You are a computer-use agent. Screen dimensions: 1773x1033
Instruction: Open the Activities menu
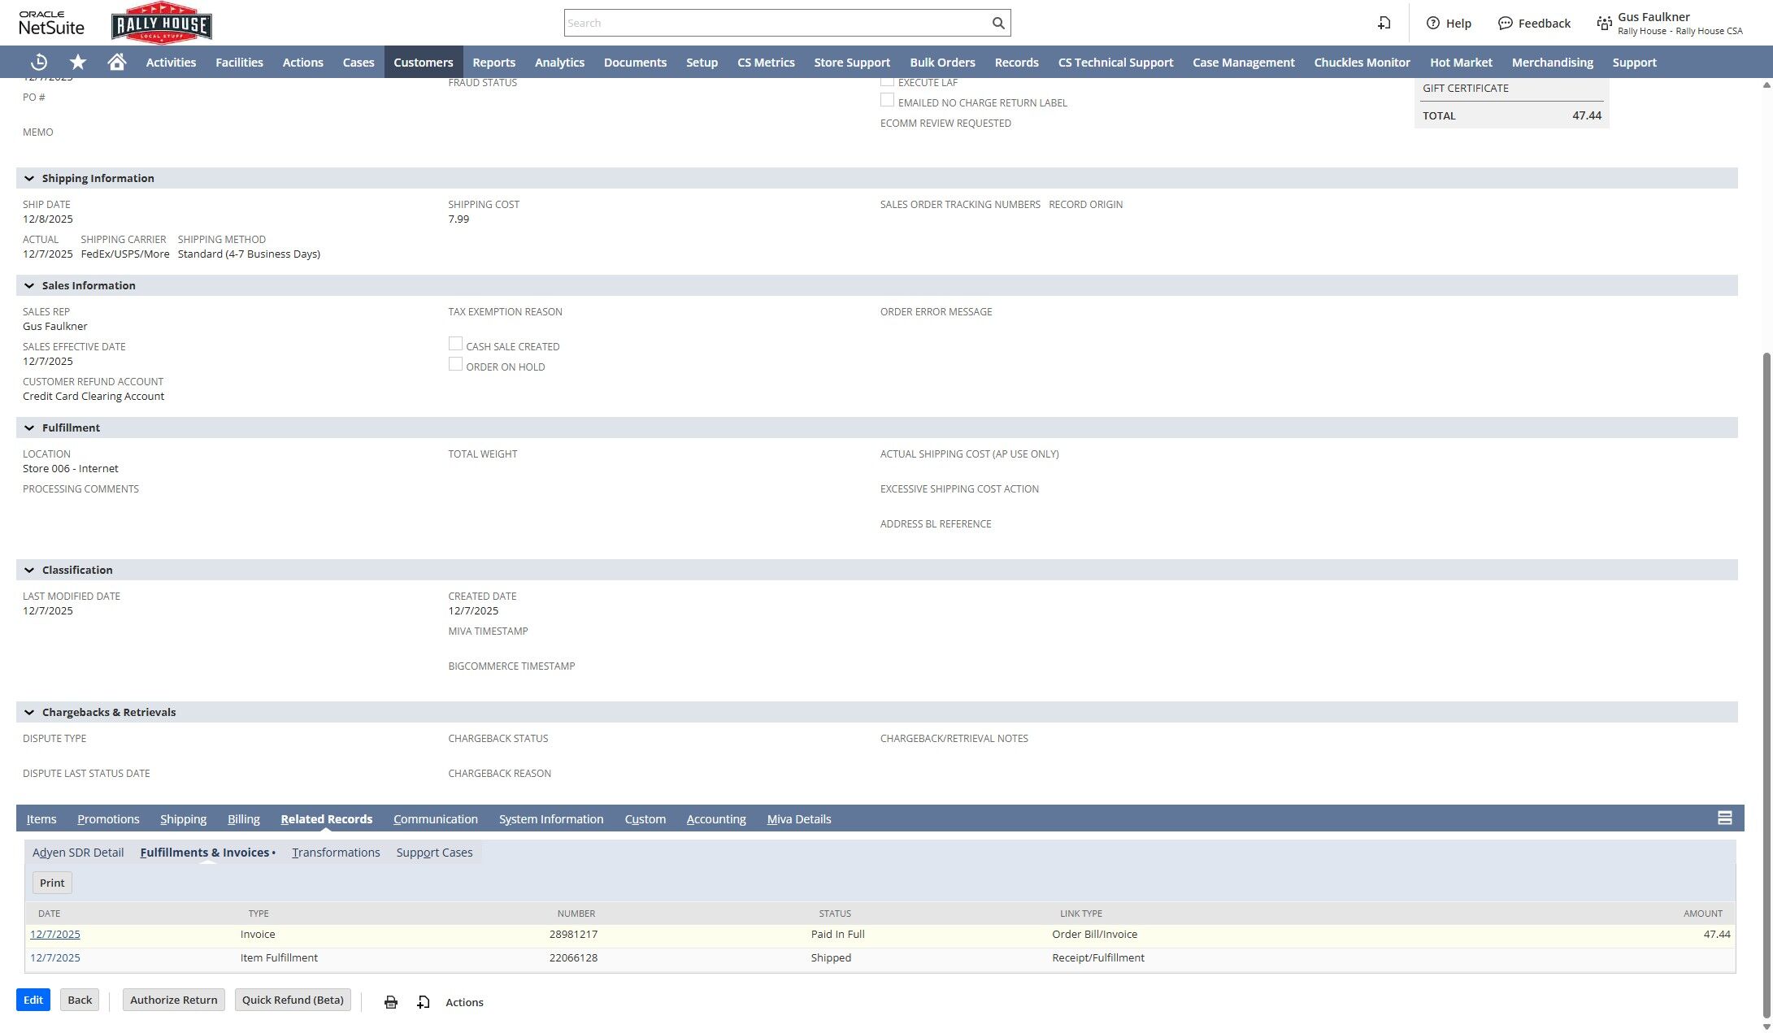tap(171, 62)
